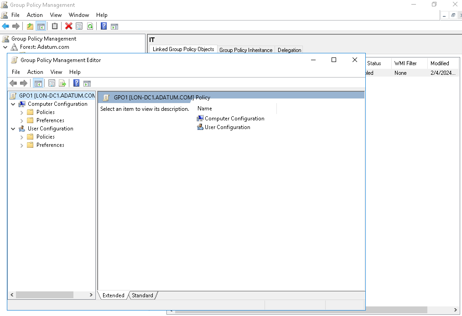Viewport: 462px width, 316px height.
Task: Click the Properties icon in Editor toolbar
Action: (x=52, y=83)
